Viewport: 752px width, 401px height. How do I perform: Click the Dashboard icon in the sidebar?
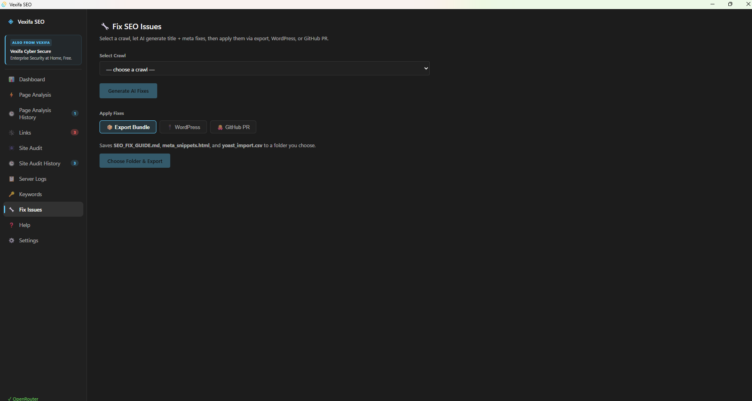coord(11,79)
